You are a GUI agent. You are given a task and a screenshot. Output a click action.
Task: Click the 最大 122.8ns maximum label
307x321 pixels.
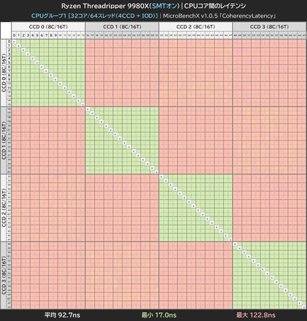tap(255, 315)
